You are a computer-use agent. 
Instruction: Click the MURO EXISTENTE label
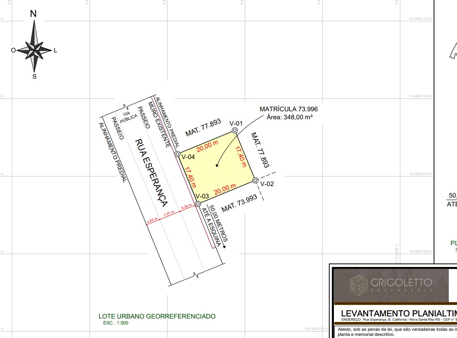(159, 124)
